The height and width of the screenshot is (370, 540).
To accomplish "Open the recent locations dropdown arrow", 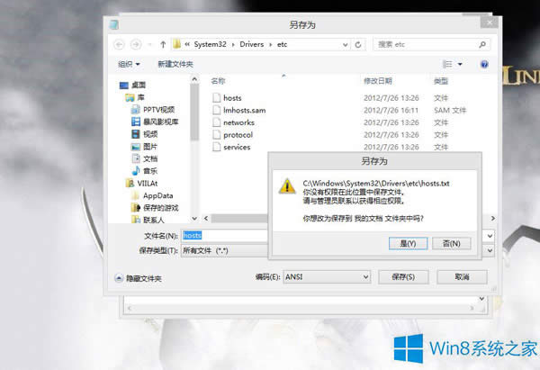I will pyautogui.click(x=149, y=44).
